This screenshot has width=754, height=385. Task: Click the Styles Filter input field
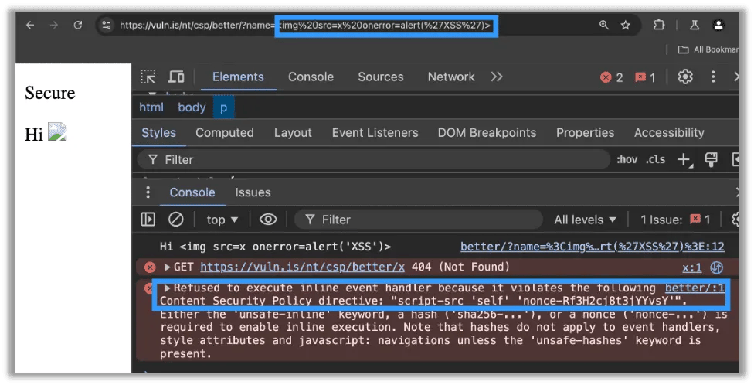[373, 160]
